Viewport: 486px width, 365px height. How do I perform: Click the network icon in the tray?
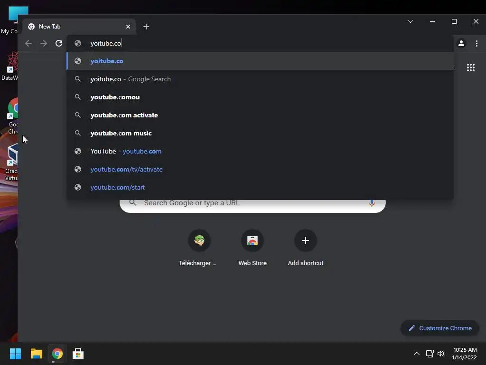click(430, 354)
